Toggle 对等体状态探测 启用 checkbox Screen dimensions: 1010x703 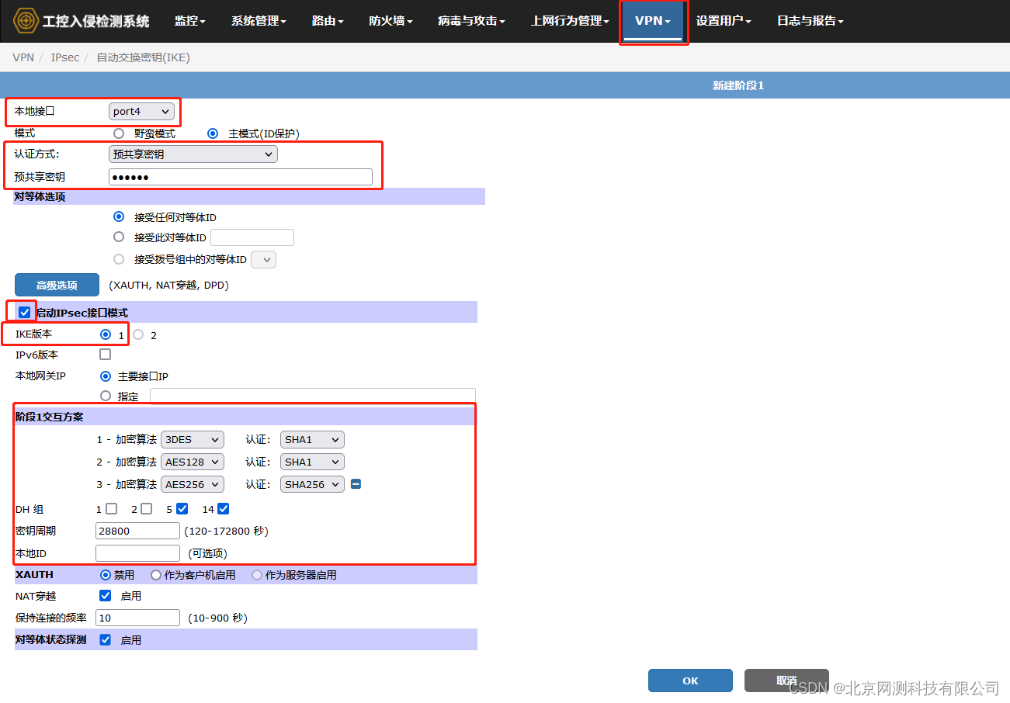(x=106, y=640)
